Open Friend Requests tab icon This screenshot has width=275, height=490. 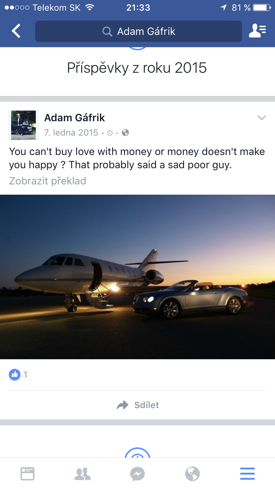coord(82,474)
